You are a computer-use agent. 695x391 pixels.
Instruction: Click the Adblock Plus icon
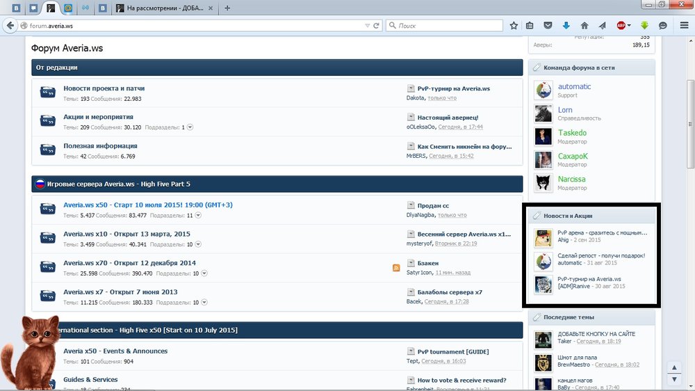(x=621, y=26)
